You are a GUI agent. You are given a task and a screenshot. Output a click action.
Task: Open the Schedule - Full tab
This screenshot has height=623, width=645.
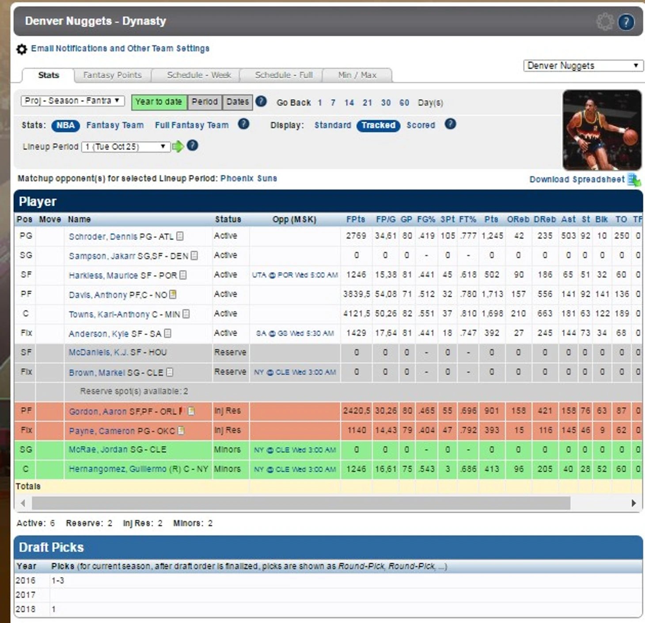284,75
